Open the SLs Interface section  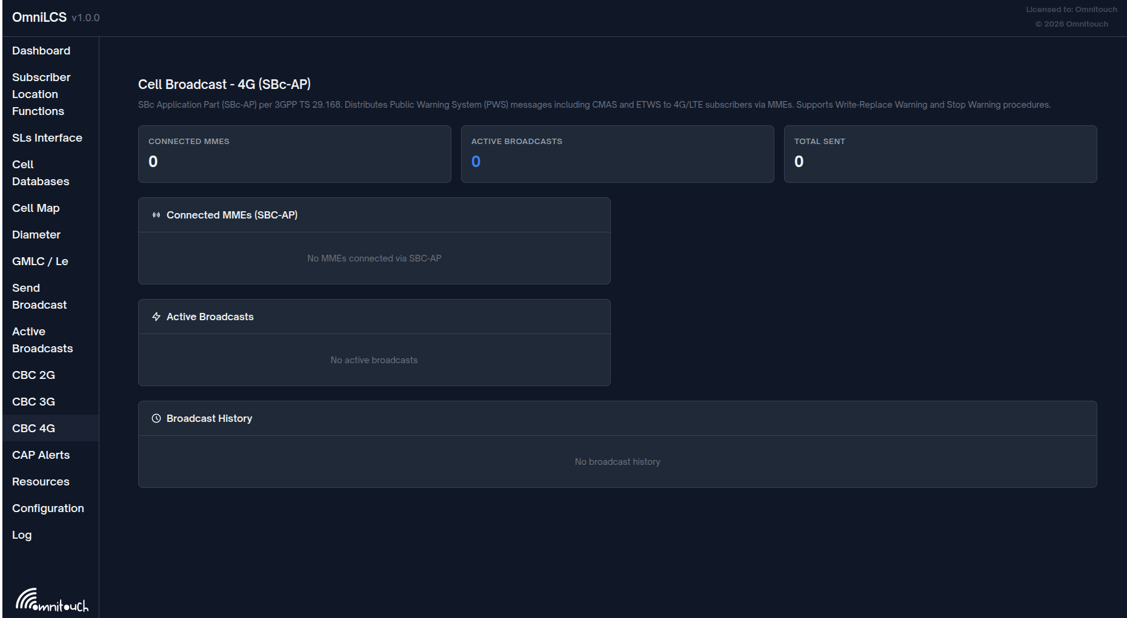(x=47, y=138)
